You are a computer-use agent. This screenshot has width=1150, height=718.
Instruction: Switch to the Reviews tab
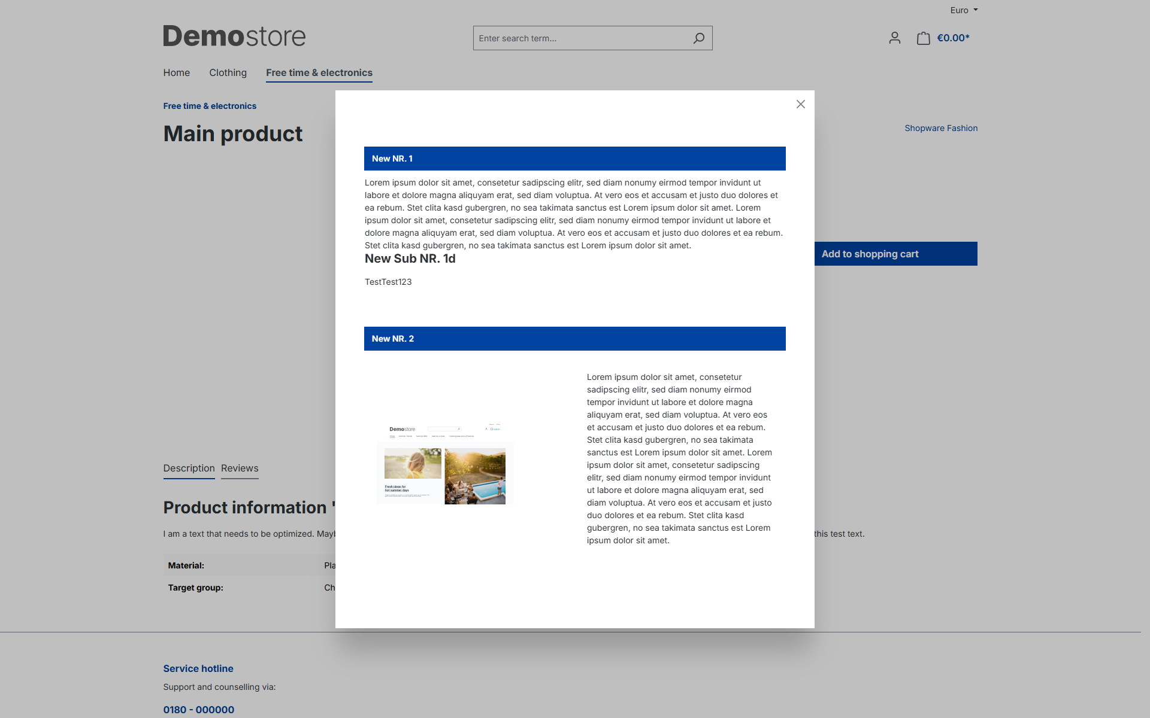coord(240,468)
